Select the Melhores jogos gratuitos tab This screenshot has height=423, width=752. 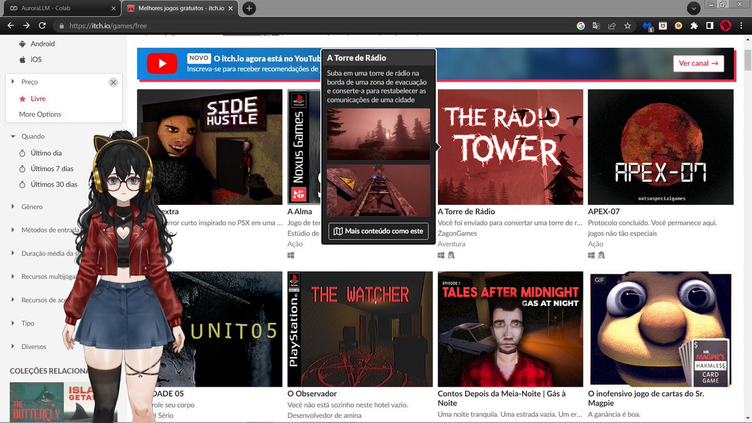click(x=180, y=8)
